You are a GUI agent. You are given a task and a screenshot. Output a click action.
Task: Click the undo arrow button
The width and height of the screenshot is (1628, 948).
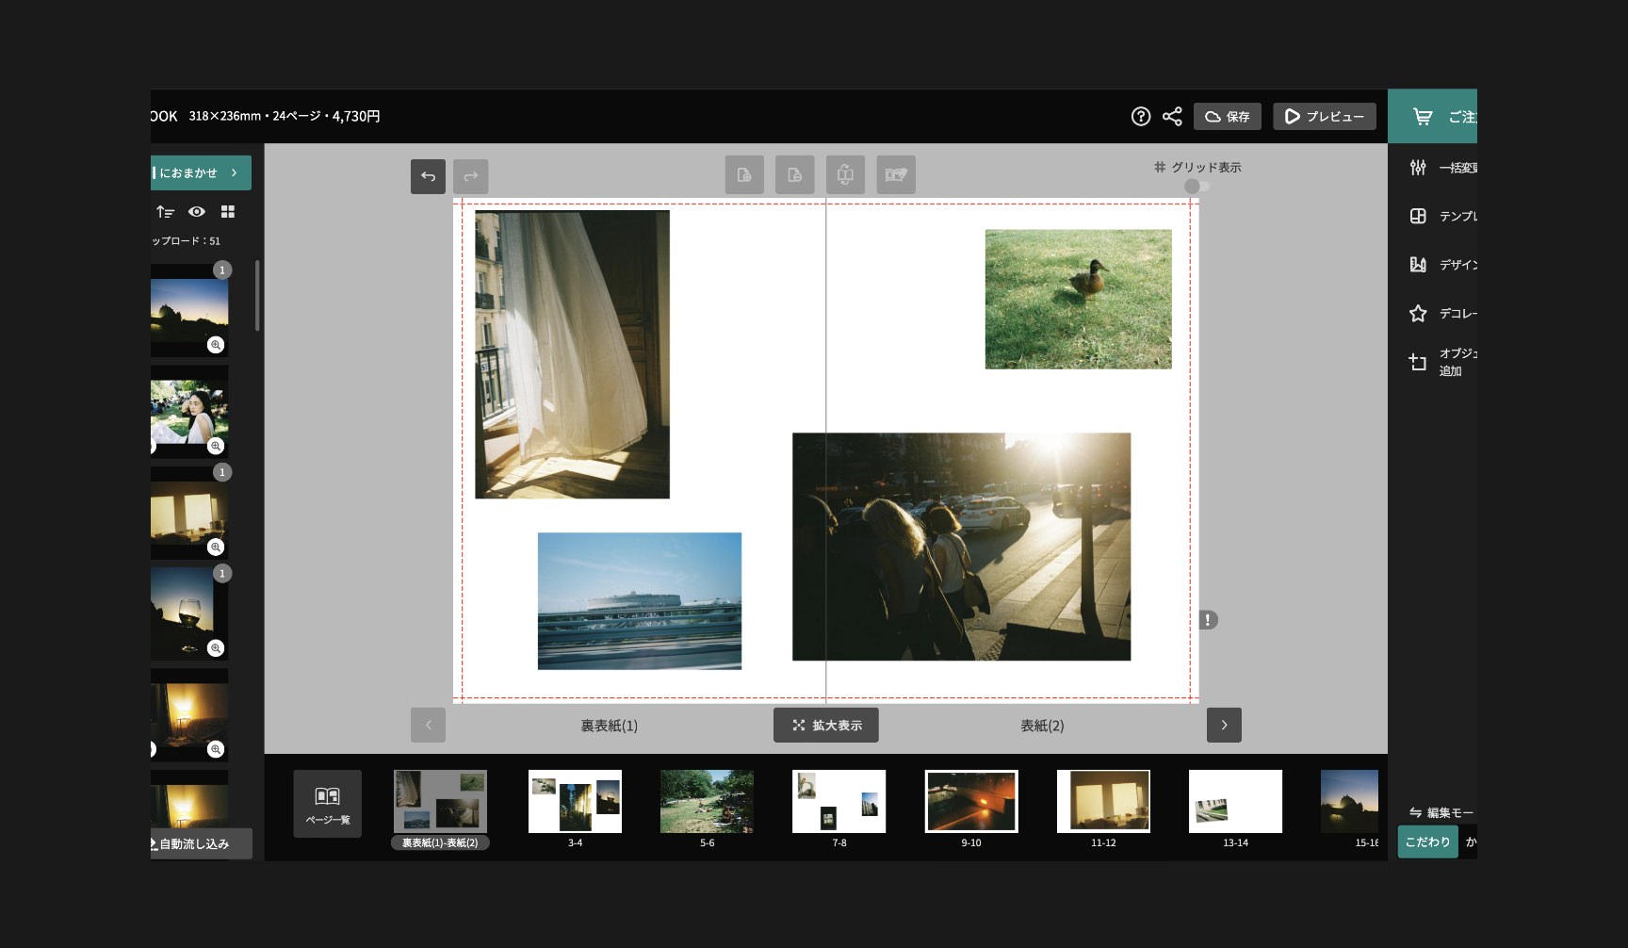coord(428,176)
